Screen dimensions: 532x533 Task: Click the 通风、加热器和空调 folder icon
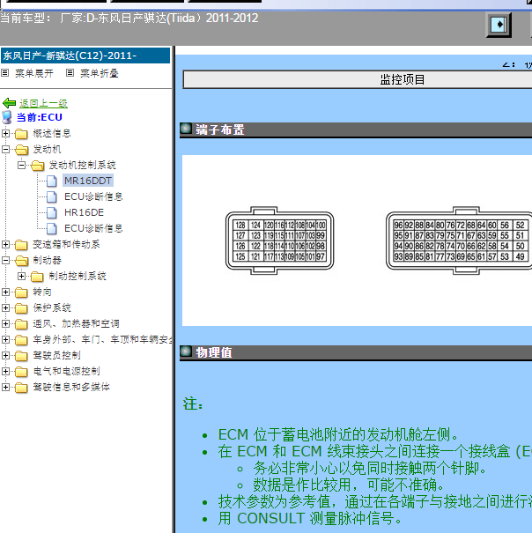(21, 324)
